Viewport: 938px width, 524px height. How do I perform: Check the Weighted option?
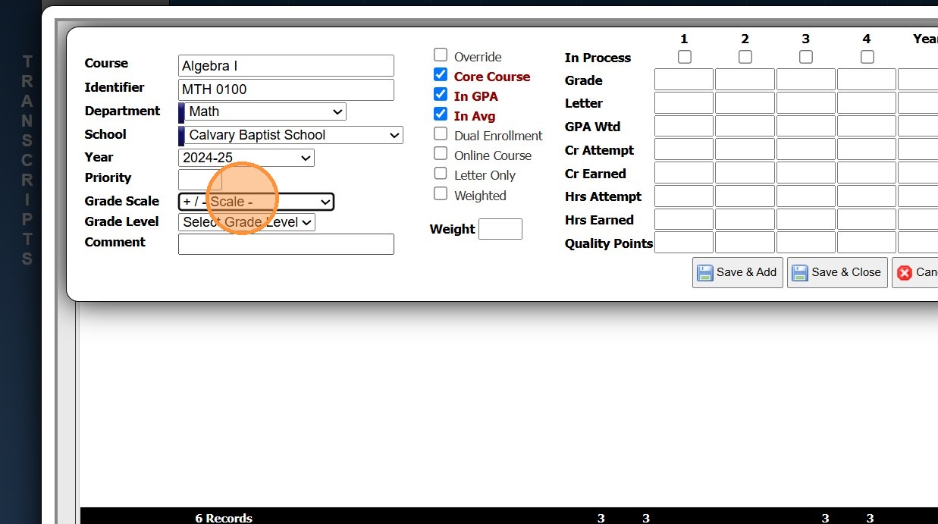coord(441,193)
